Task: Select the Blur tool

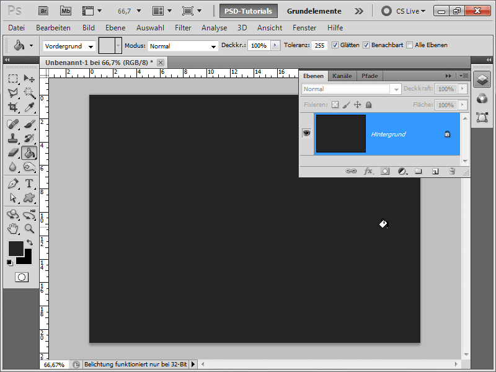Action: (12, 167)
